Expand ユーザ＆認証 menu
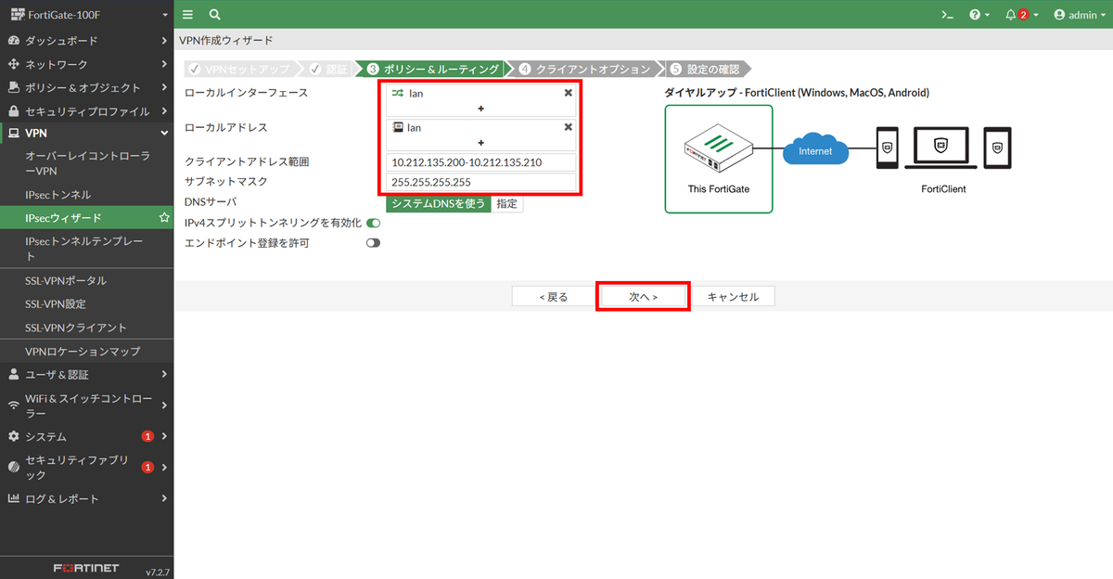This screenshot has width=1113, height=579. 87,375
